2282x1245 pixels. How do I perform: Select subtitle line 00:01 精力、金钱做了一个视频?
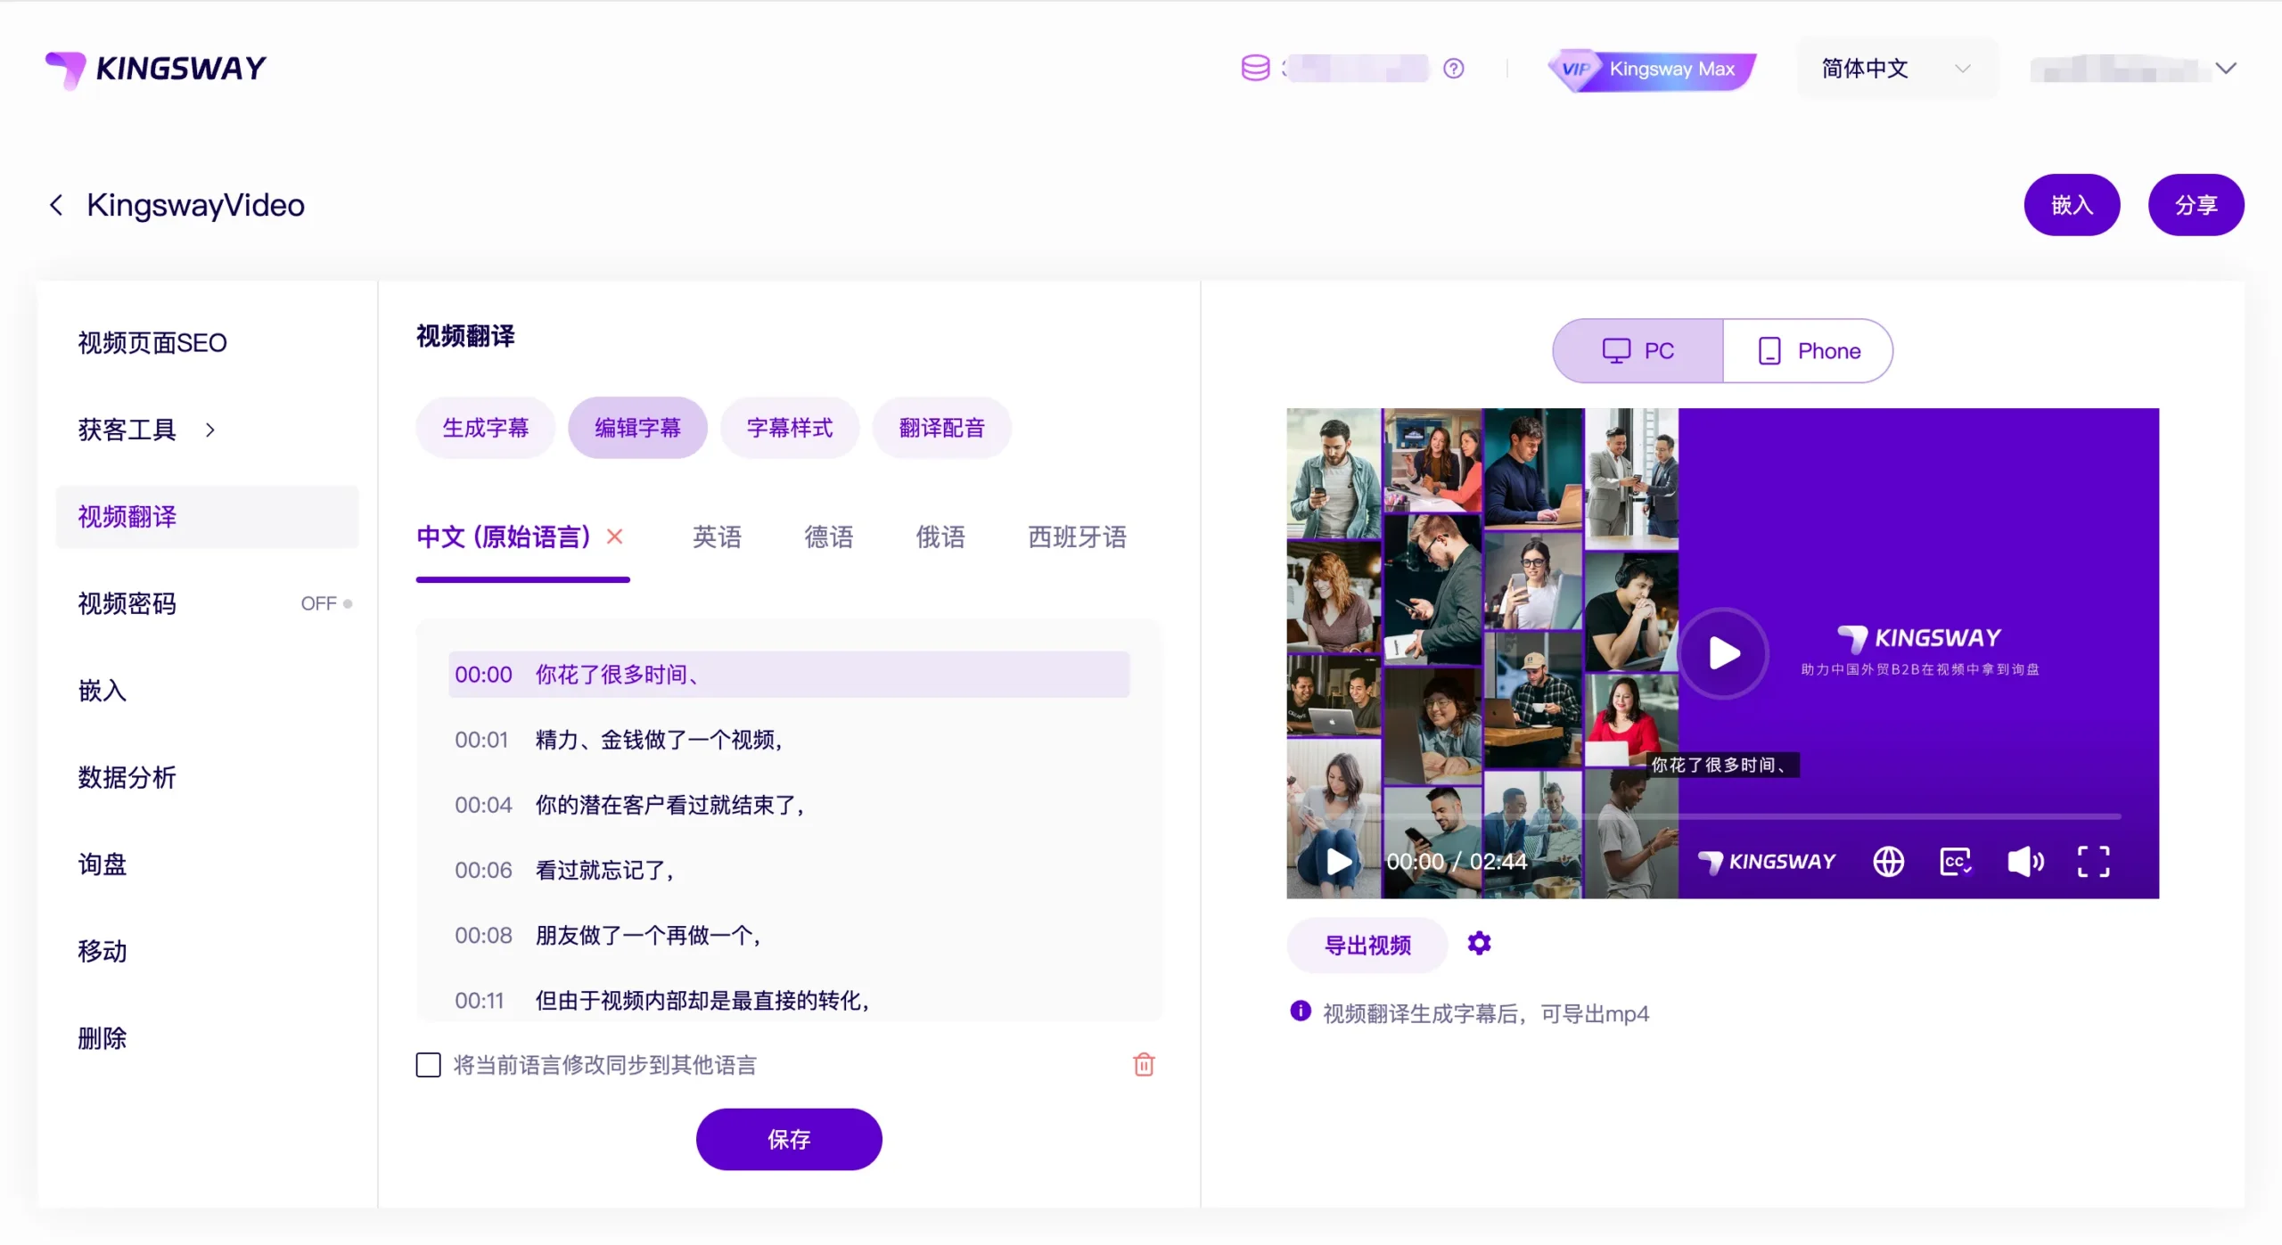coord(789,740)
